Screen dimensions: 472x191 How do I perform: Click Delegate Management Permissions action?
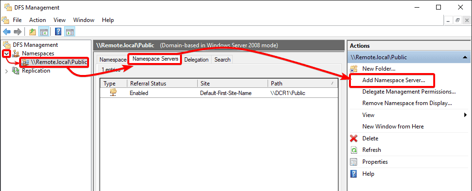click(x=409, y=92)
